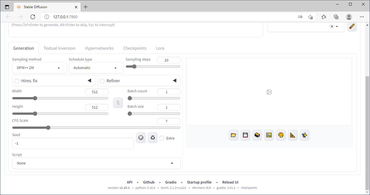
Task: Open the Schedule type dropdown
Action: click(96, 68)
